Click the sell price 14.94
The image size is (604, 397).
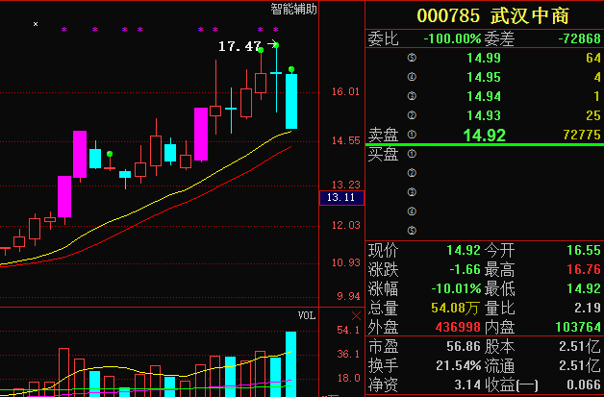click(x=484, y=96)
